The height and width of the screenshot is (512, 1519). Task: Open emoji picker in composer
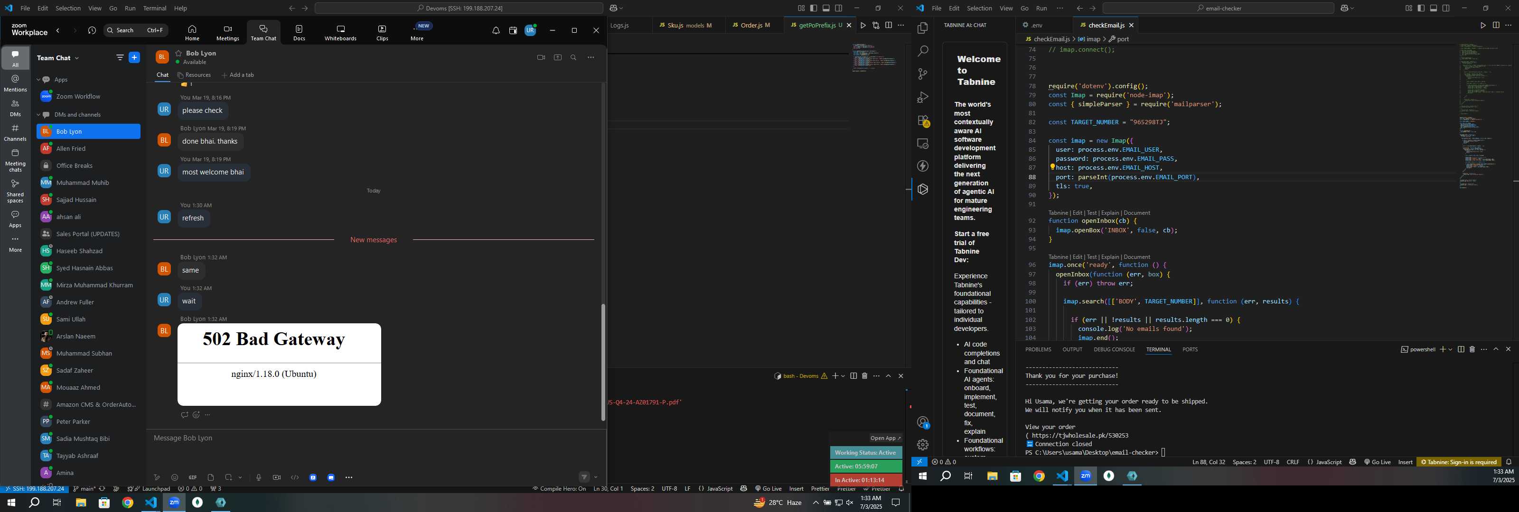[175, 478]
